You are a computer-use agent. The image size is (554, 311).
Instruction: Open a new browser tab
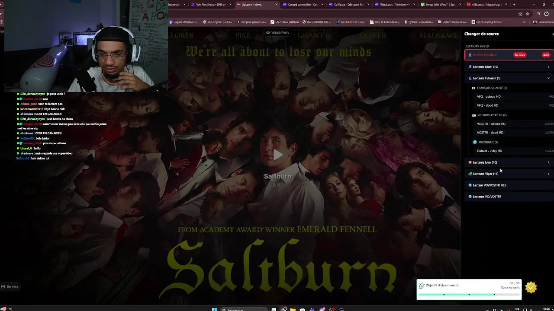514,4
